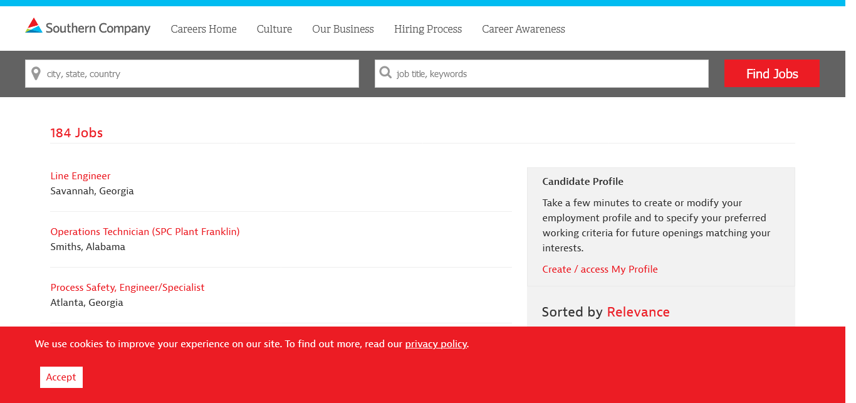Click the Southern Company triangle logo

(34, 26)
